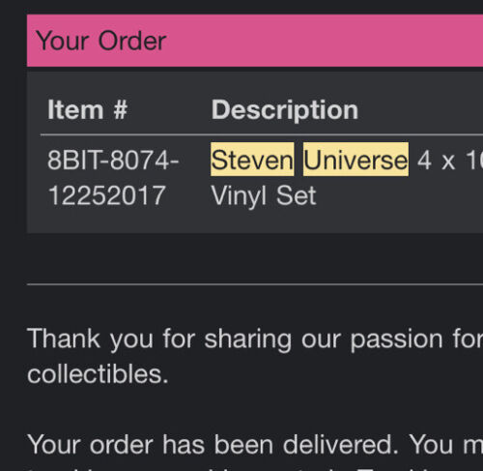Click the word "delivered." in the message
Viewport: 483px width, 471px height.
[341, 445]
